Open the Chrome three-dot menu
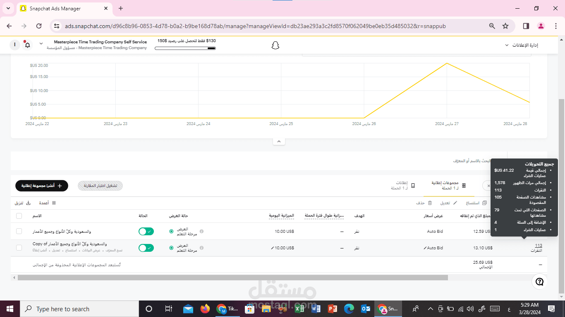This screenshot has height=317, width=565. (x=556, y=26)
